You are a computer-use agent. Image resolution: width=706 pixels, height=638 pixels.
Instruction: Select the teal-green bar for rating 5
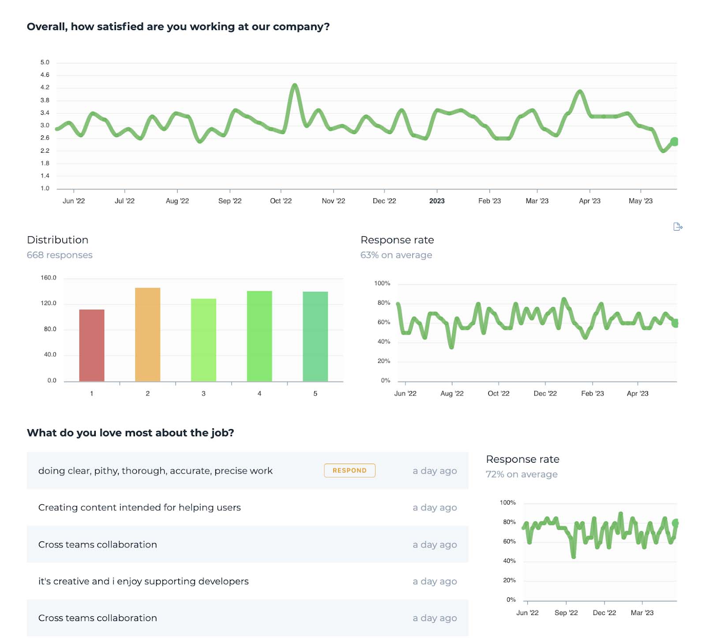(315, 336)
